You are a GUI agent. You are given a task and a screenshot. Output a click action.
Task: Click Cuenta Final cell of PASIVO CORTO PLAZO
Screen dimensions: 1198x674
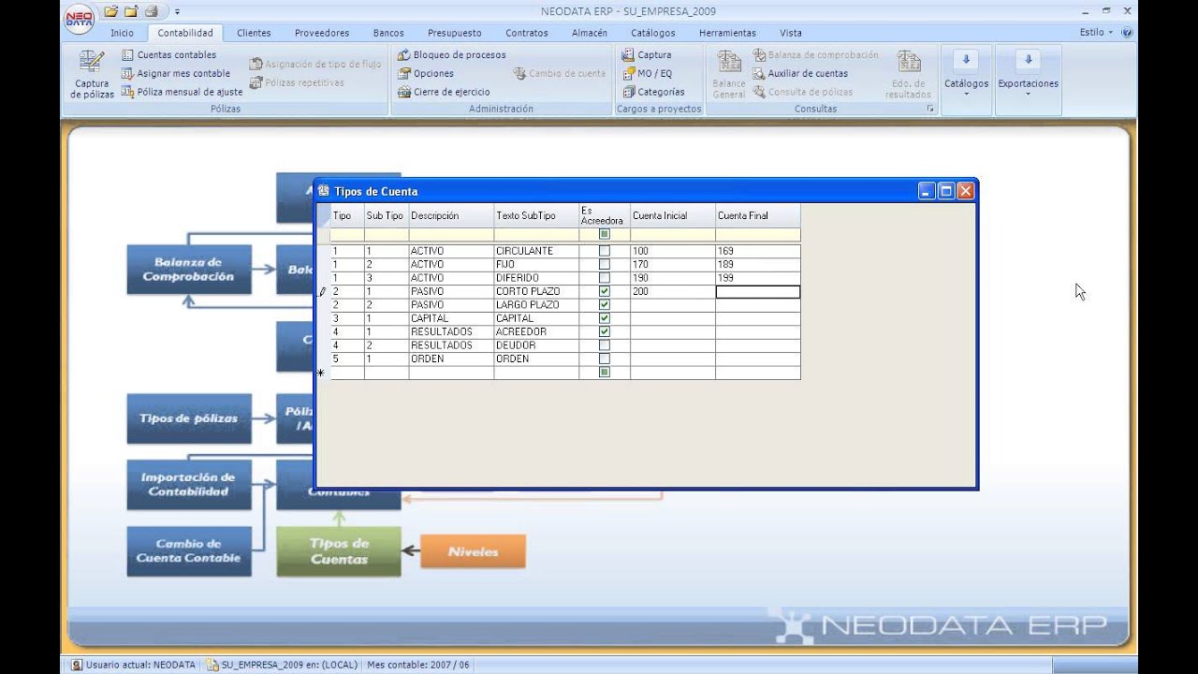point(758,292)
